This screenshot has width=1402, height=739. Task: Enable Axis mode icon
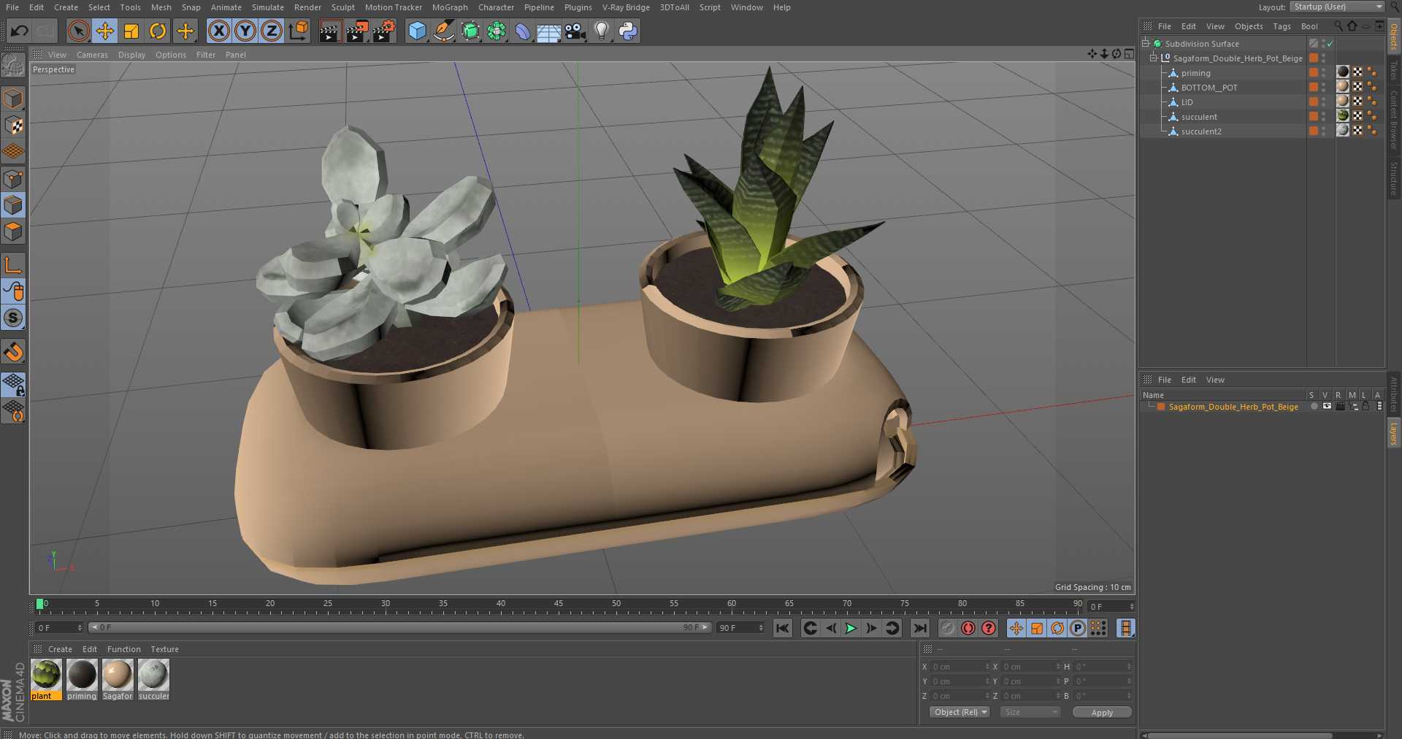(x=13, y=264)
